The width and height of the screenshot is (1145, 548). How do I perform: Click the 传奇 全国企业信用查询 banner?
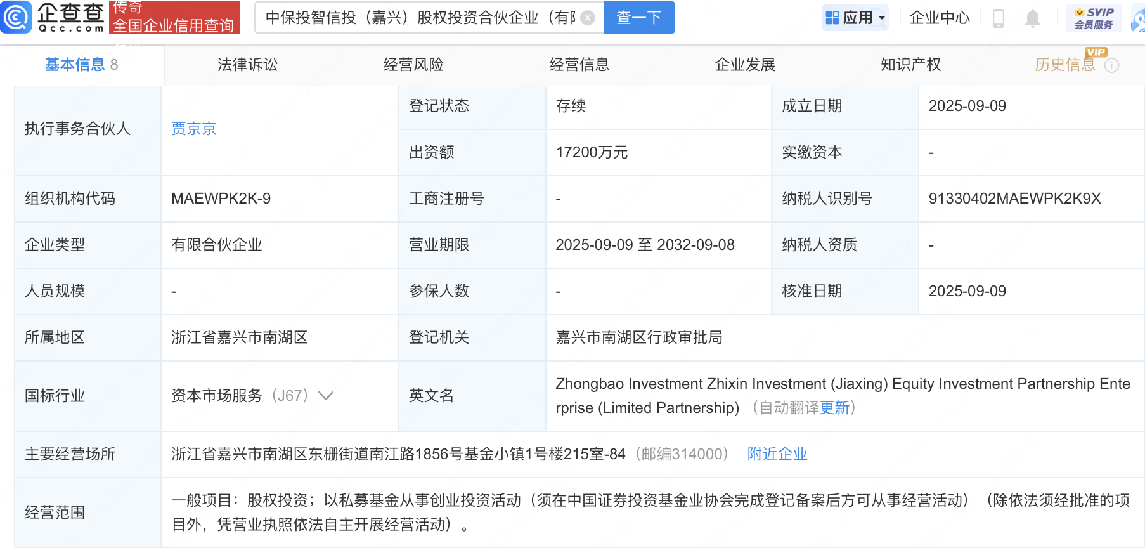coord(174,17)
